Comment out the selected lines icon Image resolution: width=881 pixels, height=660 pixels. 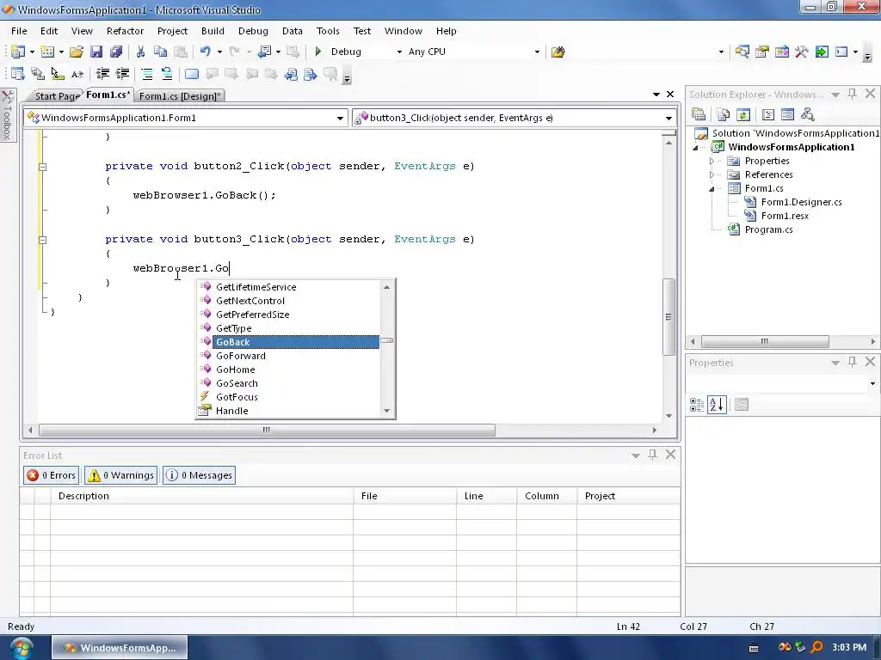[147, 74]
